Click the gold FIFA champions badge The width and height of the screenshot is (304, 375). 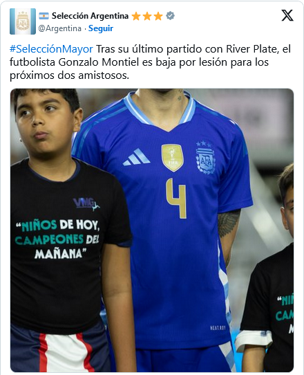coord(173,157)
